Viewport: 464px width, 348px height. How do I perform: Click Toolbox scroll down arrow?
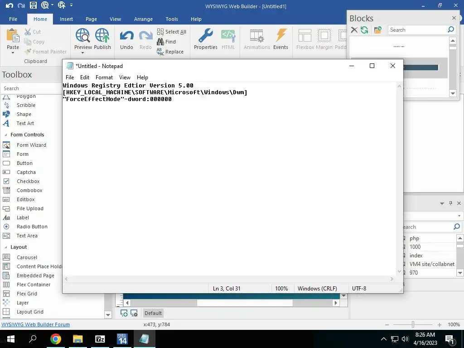coord(108,315)
